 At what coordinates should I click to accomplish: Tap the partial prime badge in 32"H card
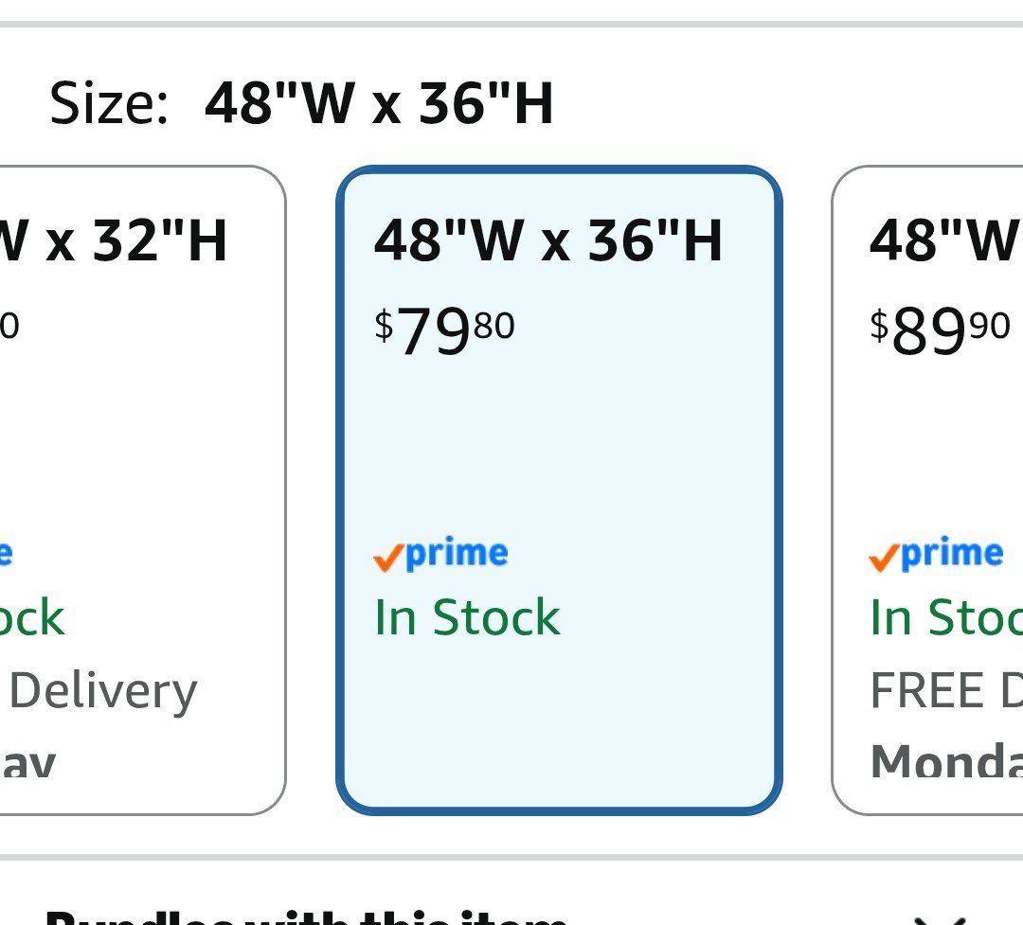pos(6,553)
